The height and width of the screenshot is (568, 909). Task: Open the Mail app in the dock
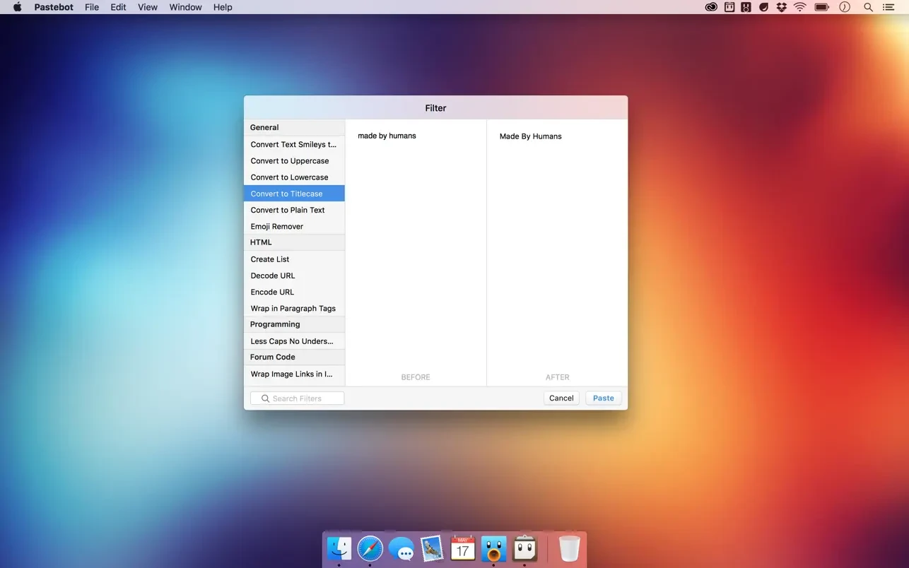pyautogui.click(x=432, y=549)
